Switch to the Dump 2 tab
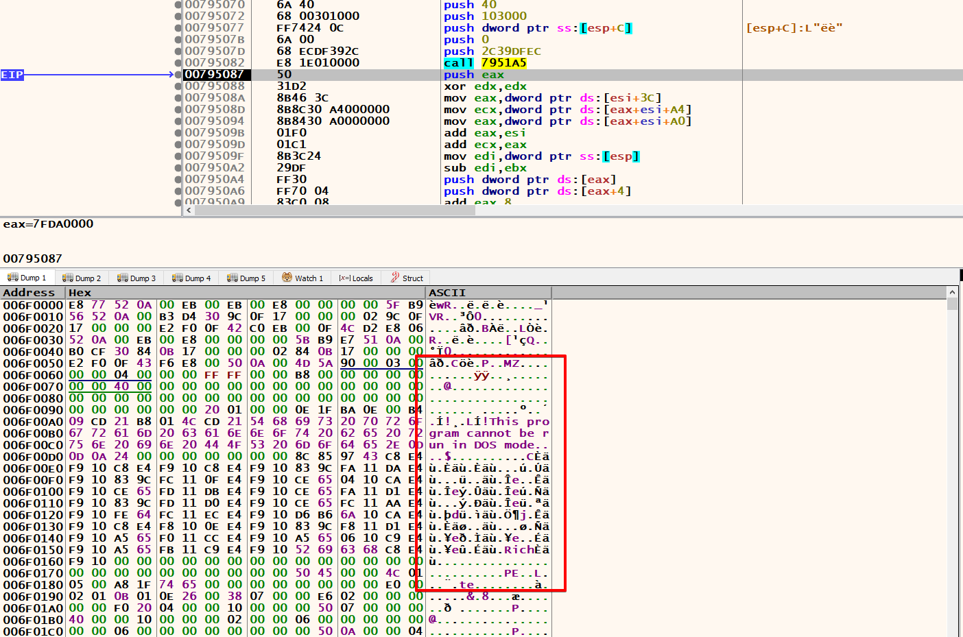 (x=82, y=278)
